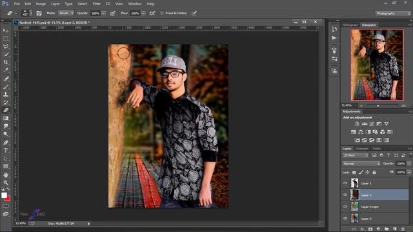This screenshot has width=413, height=232.
Task: Open the Filter menu
Action: (97, 4)
